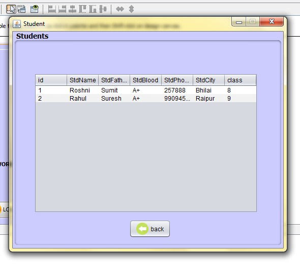This screenshot has width=300, height=277.
Task: Click the phone cell 257888
Action: pyautogui.click(x=177, y=90)
